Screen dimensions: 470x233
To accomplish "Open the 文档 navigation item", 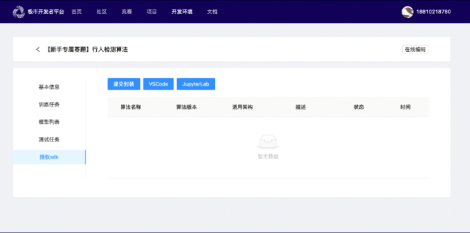I will pyautogui.click(x=212, y=12).
